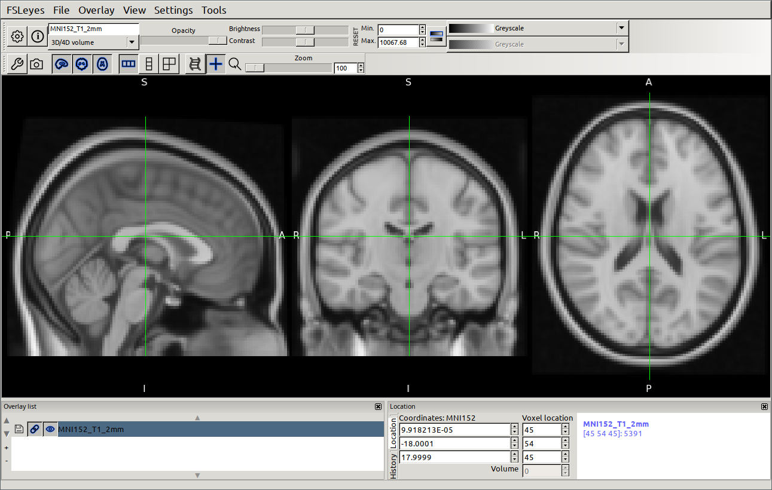
Task: Open overlay display settings gear
Action: (17, 36)
